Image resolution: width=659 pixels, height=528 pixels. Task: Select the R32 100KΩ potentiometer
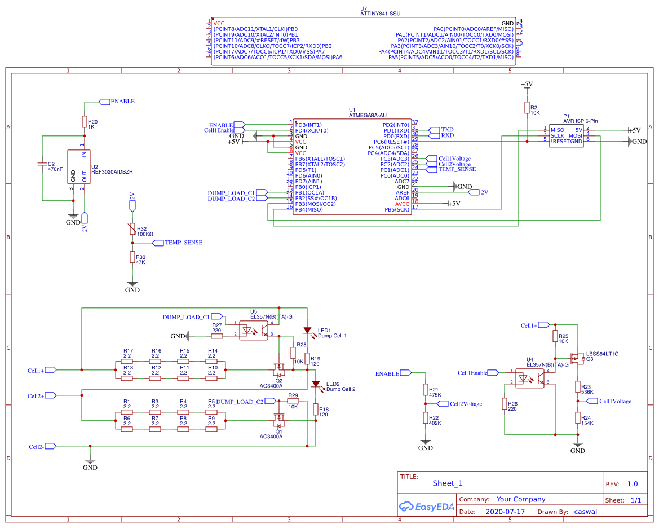tap(132, 228)
